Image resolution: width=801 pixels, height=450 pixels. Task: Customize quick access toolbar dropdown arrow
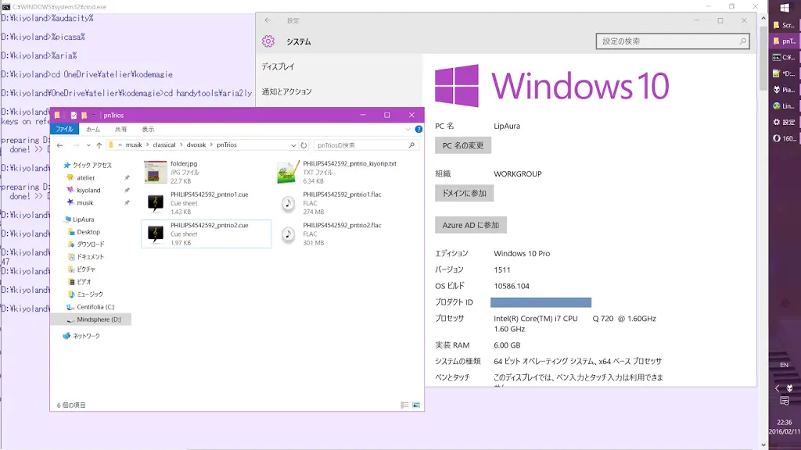click(x=94, y=116)
